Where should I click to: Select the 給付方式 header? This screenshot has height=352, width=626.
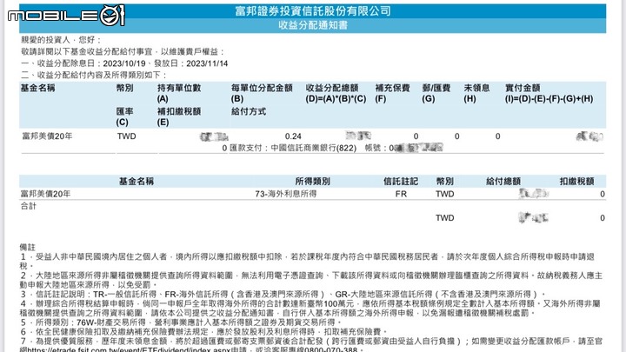[x=249, y=112]
